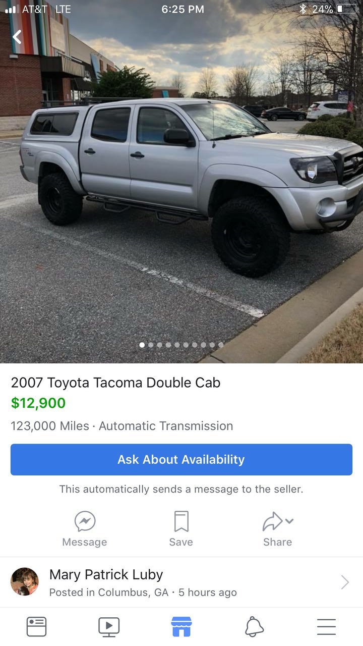The width and height of the screenshot is (363, 646).
Task: Select the Marketplace storefront icon
Action: click(181, 626)
